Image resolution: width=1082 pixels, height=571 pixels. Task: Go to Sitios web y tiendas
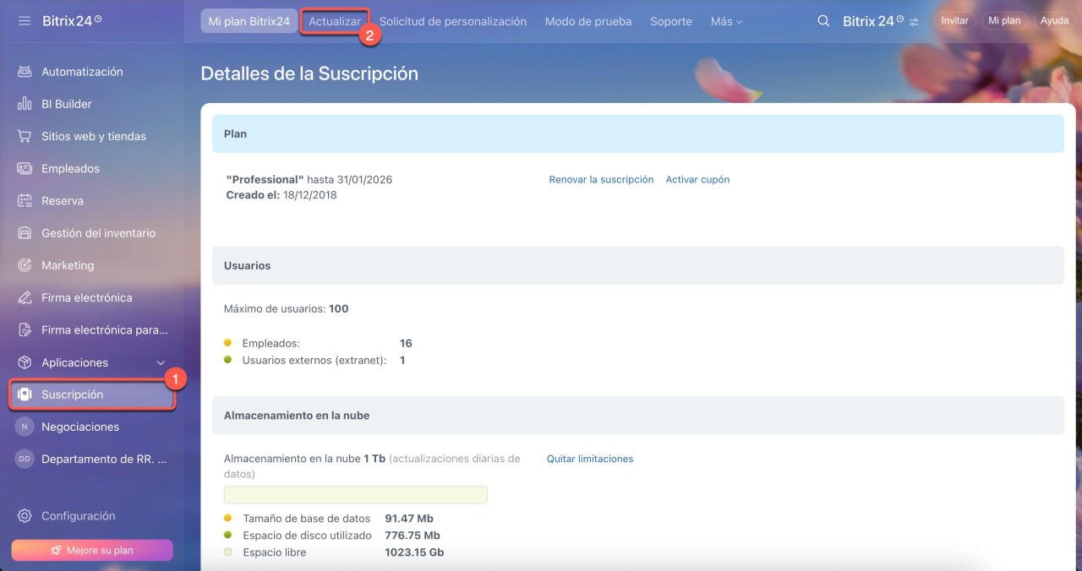92,136
